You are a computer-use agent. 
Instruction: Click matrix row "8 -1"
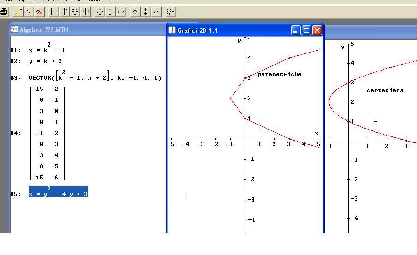point(48,100)
